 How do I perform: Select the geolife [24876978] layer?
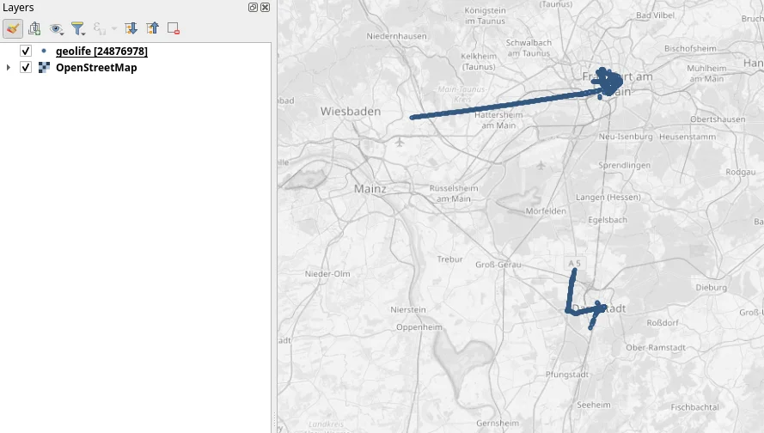click(101, 52)
